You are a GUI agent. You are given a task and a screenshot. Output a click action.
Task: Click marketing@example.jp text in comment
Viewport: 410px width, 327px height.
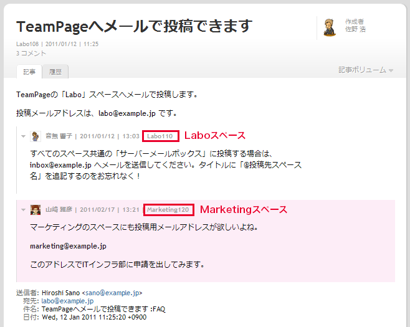click(x=69, y=246)
